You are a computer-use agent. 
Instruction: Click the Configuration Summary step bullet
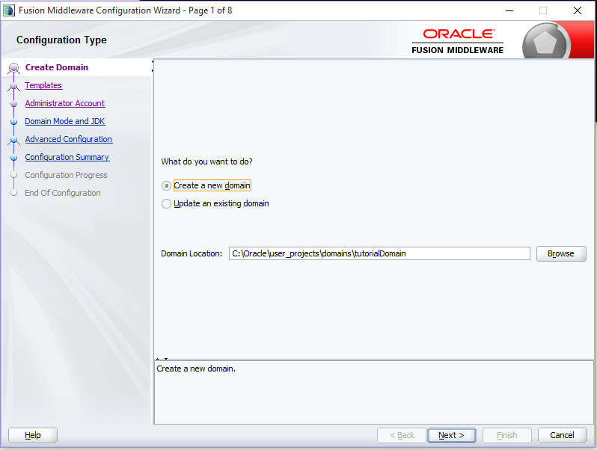coord(13,158)
